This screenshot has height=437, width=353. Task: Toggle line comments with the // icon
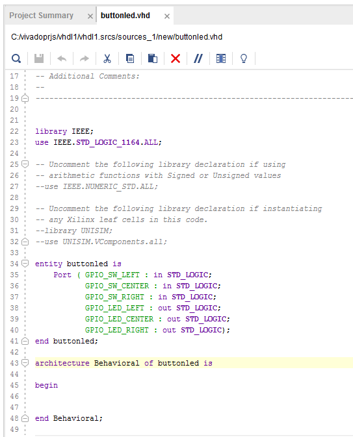198,58
